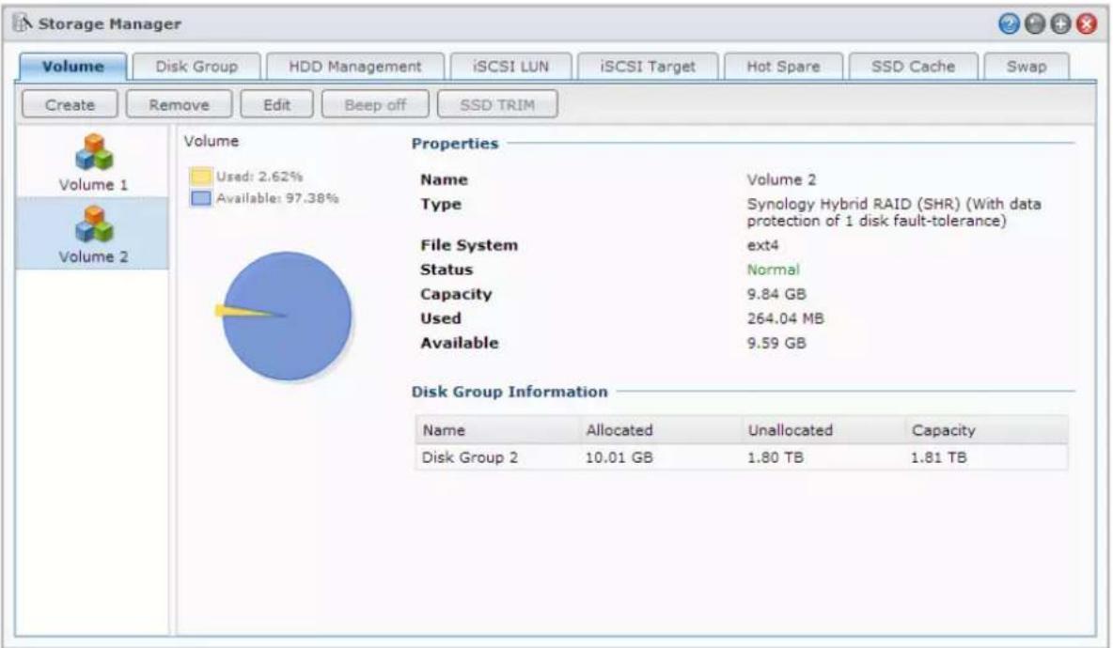Viewport: 1113px width, 648px height.
Task: Click the Available: 97.38% legend text
Action: (277, 198)
